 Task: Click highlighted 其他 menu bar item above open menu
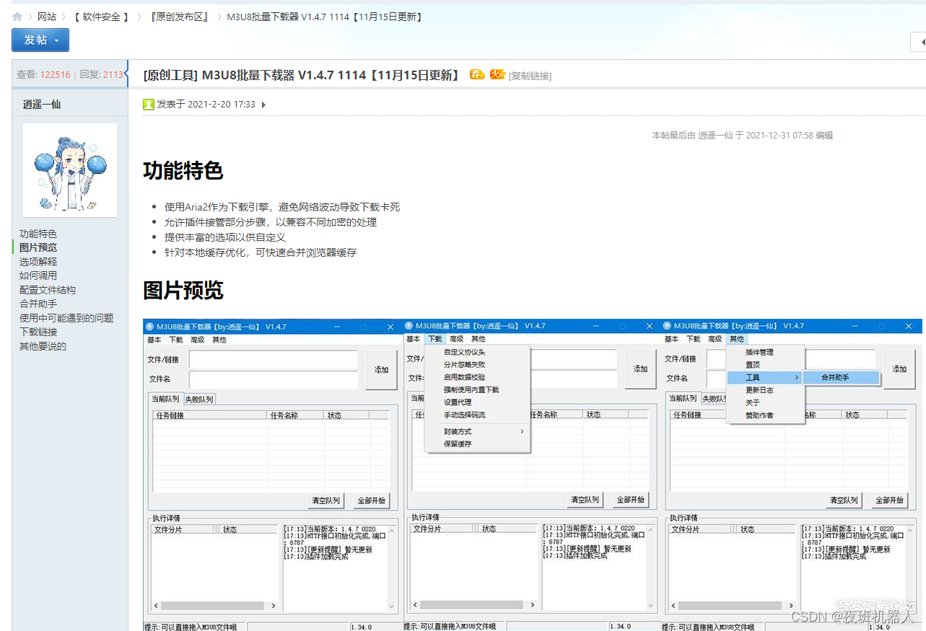click(x=736, y=339)
